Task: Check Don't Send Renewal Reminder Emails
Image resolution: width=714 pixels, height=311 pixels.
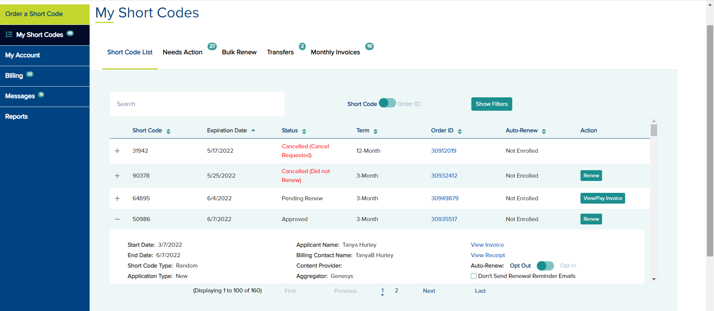Action: [x=474, y=276]
